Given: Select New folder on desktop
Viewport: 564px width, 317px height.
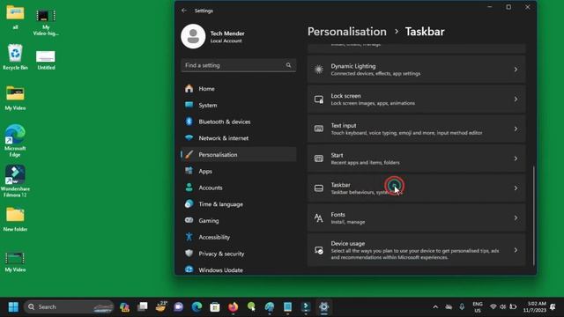Looking at the screenshot, I should point(15,219).
